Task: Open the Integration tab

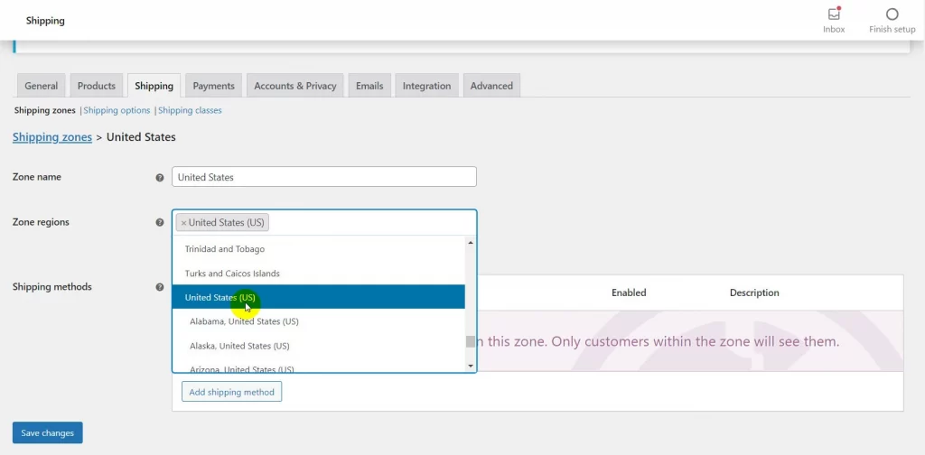Action: pos(426,86)
